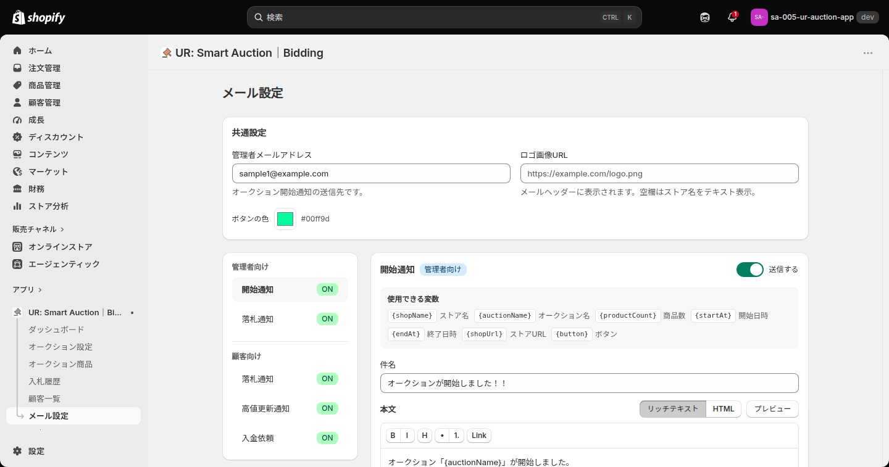Viewport: 889px width, 467px height.
Task: Expand the アプリ section
Action: pos(27,289)
